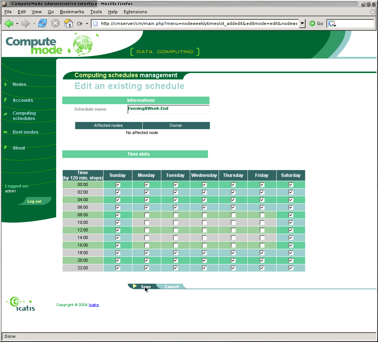The image size is (378, 342).
Task: Navigate to Boot modes
Action: [25, 132]
